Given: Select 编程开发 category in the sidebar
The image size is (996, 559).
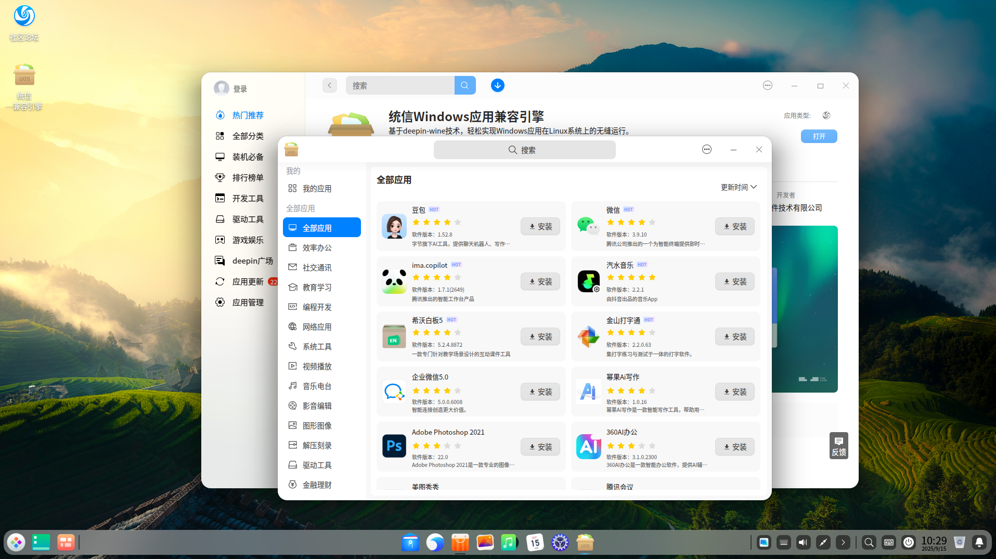Looking at the screenshot, I should point(322,307).
